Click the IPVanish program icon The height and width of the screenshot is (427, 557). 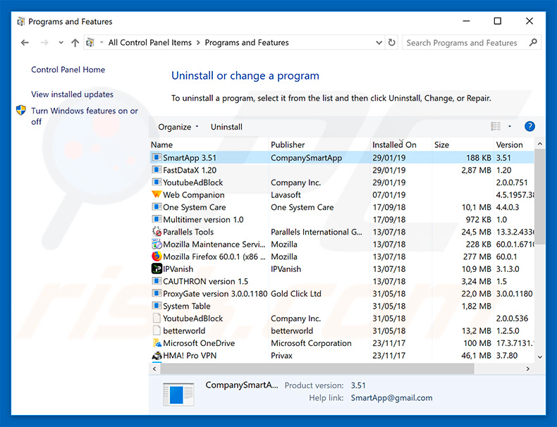[157, 268]
